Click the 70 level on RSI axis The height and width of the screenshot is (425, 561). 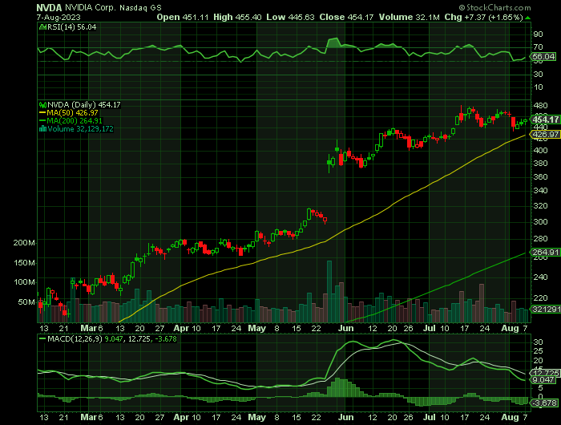538,47
